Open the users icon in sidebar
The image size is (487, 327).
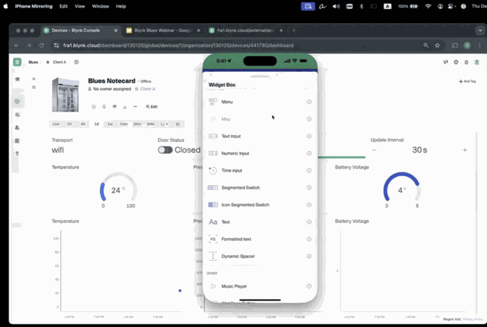[x=17, y=128]
